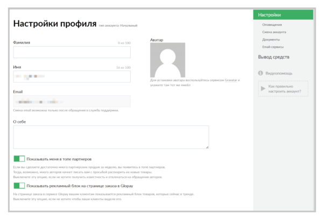
Task: Open Вывод средств section
Action: click(x=273, y=57)
